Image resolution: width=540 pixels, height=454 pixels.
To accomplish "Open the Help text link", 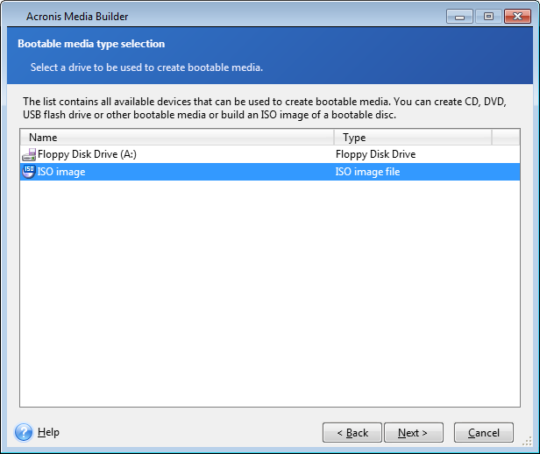I will click(x=48, y=432).
